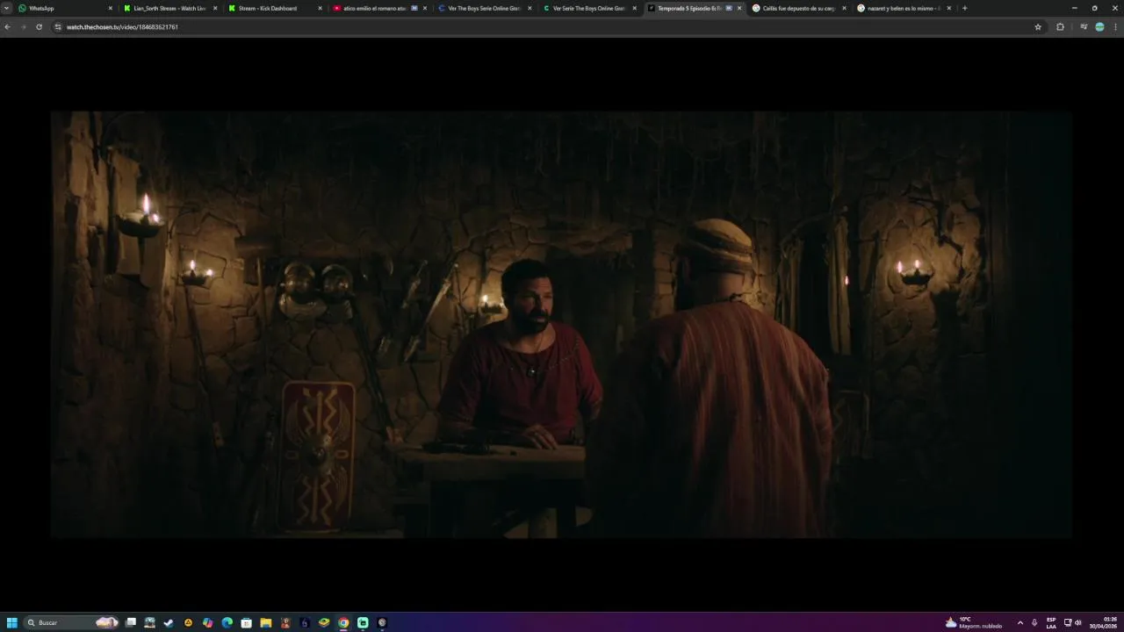Viewport: 1124px width, 632px height.
Task: Launch Steam from the taskbar
Action: 169,622
